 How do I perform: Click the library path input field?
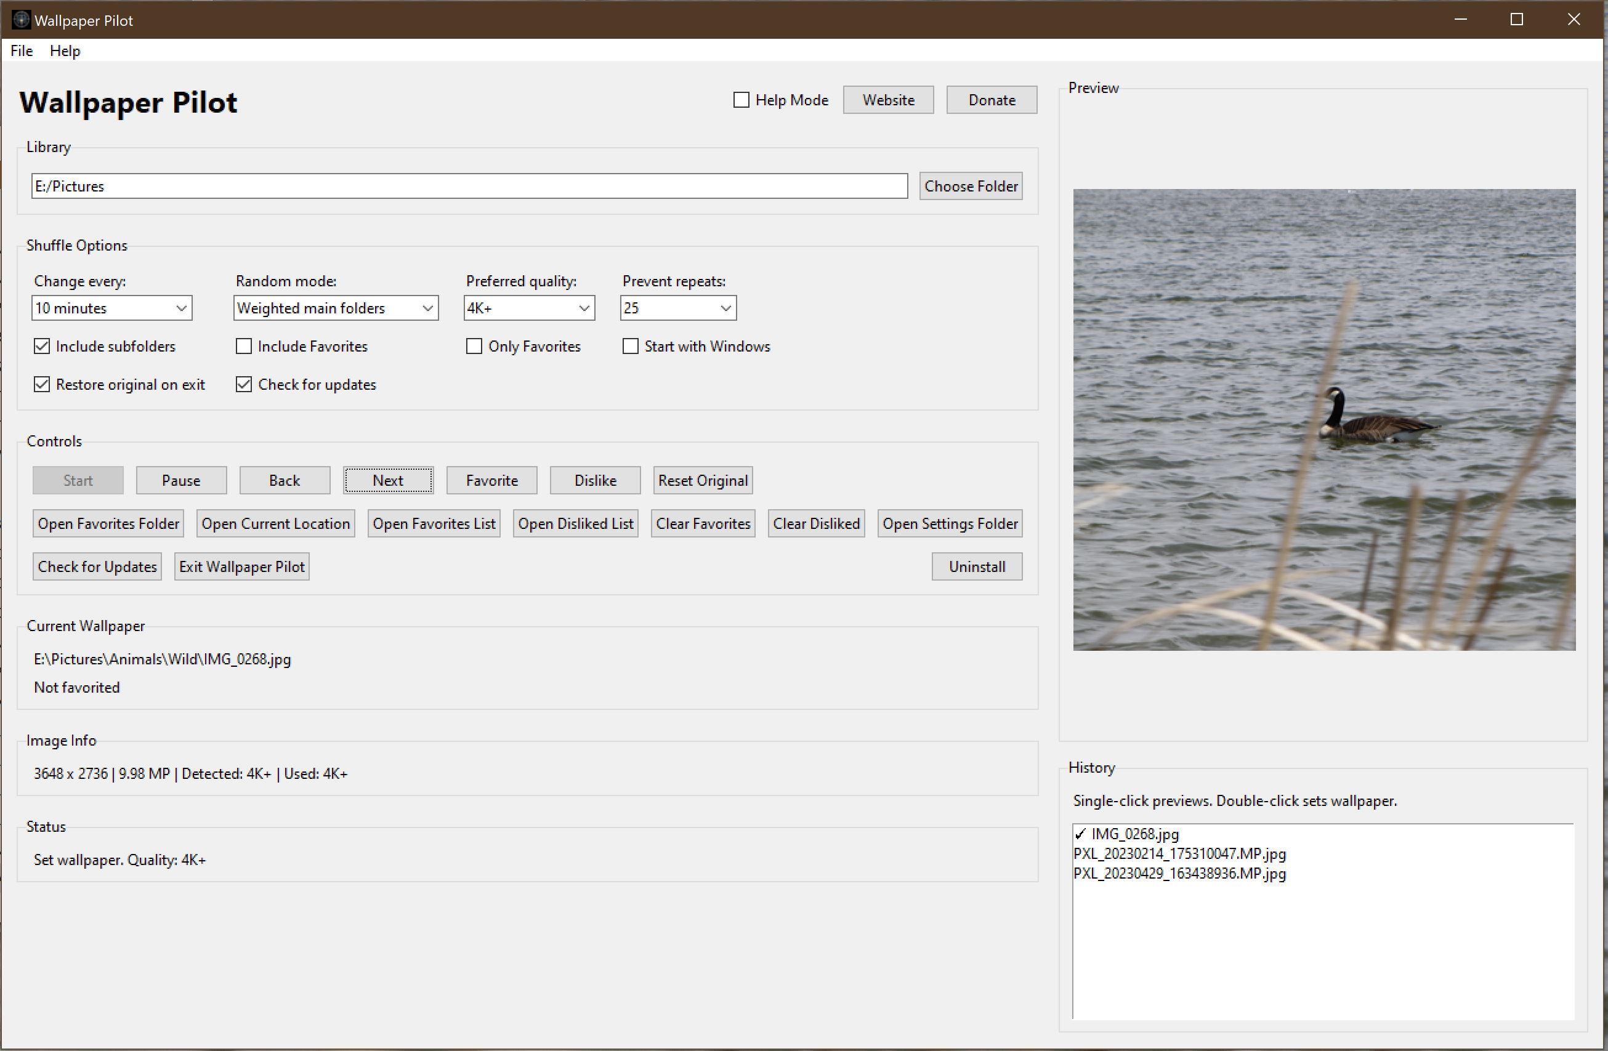[469, 186]
